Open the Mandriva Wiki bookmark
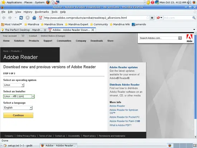 coord(120,24)
